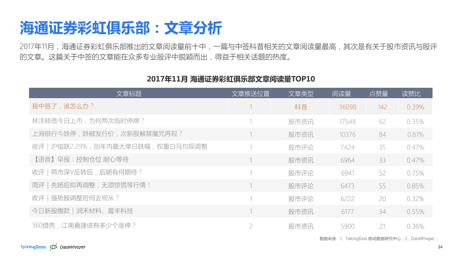Screen dimensions: 462x259
Task: Click the 文章标题 column header
Action: point(129,93)
